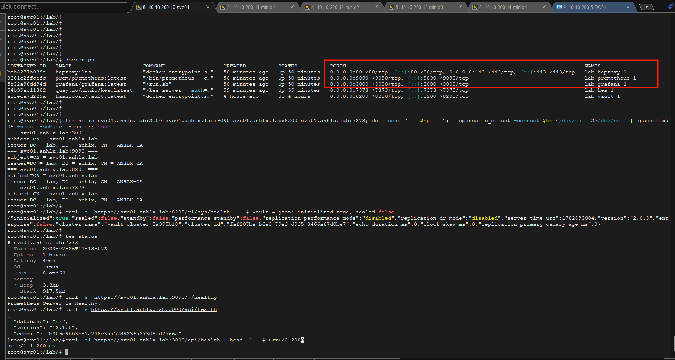Click the lab-haproxy-1 container name
675x360 pixels.
coord(605,72)
